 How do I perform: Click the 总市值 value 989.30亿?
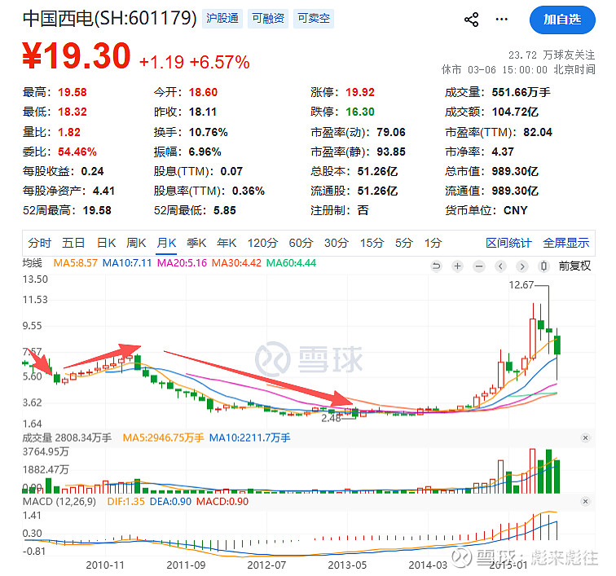(x=515, y=171)
